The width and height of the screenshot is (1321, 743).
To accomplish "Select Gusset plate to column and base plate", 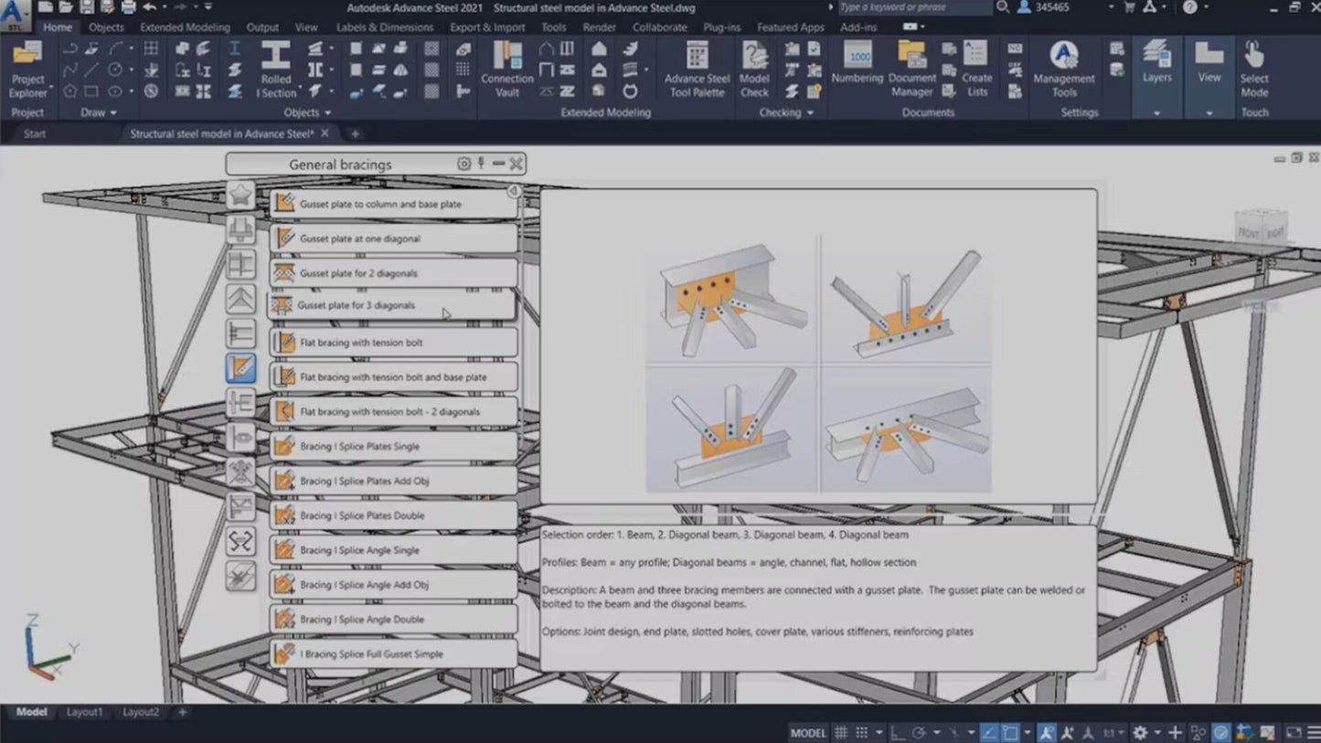I will point(393,204).
